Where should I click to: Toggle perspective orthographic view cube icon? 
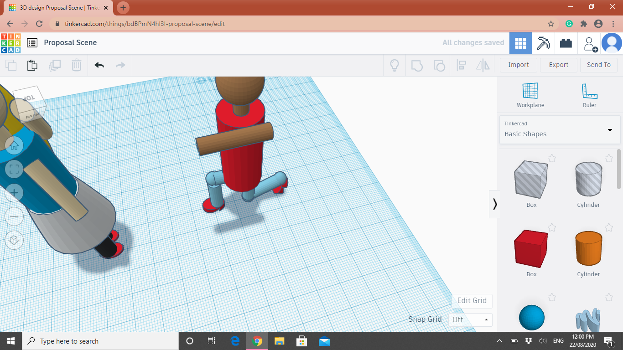pyautogui.click(x=14, y=240)
